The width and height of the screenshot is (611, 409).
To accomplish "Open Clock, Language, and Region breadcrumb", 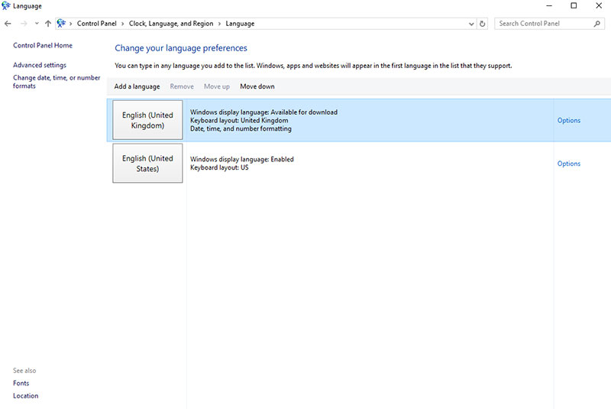I will [x=171, y=24].
